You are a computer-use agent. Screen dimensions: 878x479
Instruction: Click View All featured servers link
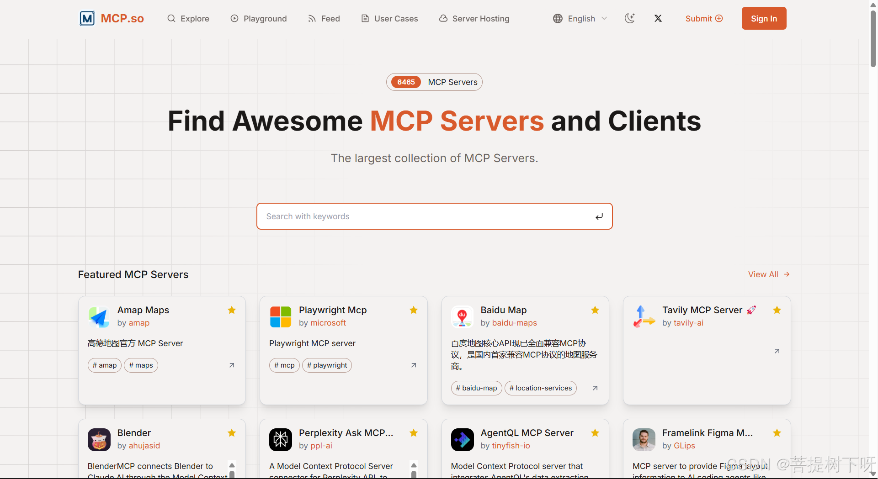point(769,274)
